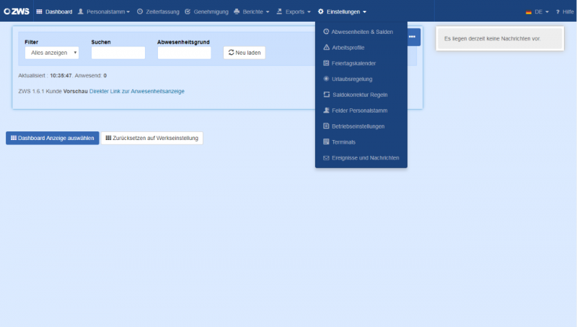Choose Urlaubsregelung in the menu
577x327 pixels.
361,79
